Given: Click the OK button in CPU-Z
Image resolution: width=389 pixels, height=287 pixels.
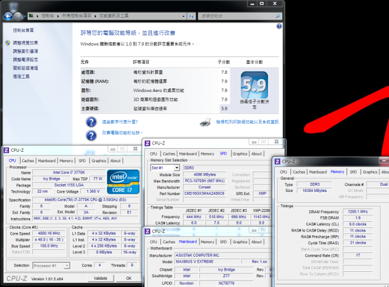Looking at the screenshot, I should (x=129, y=278).
